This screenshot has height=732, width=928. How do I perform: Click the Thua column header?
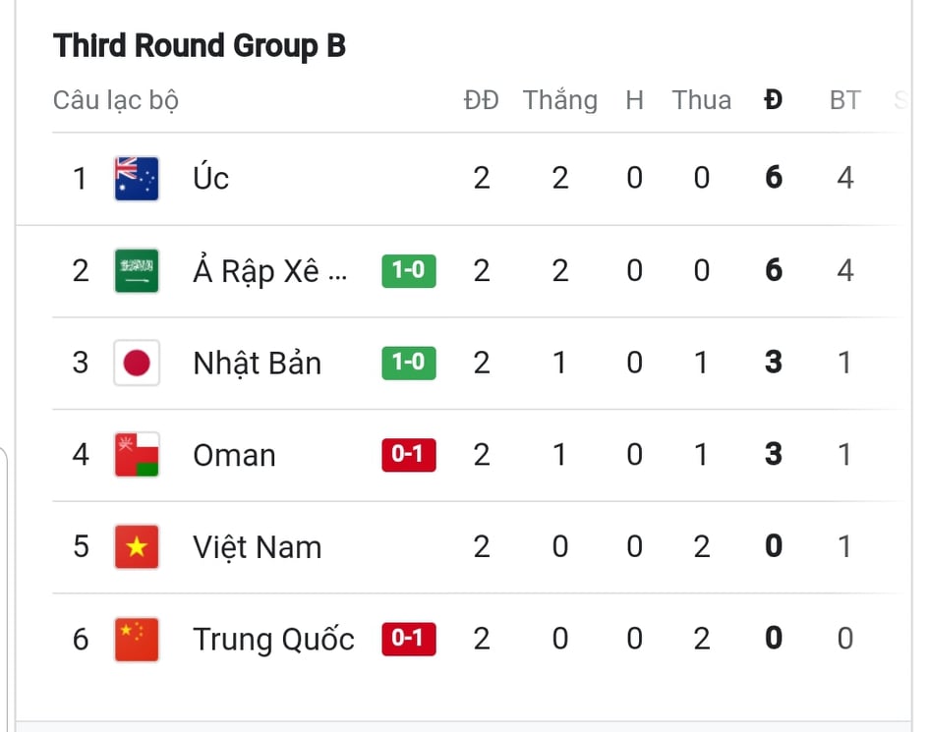tap(701, 100)
